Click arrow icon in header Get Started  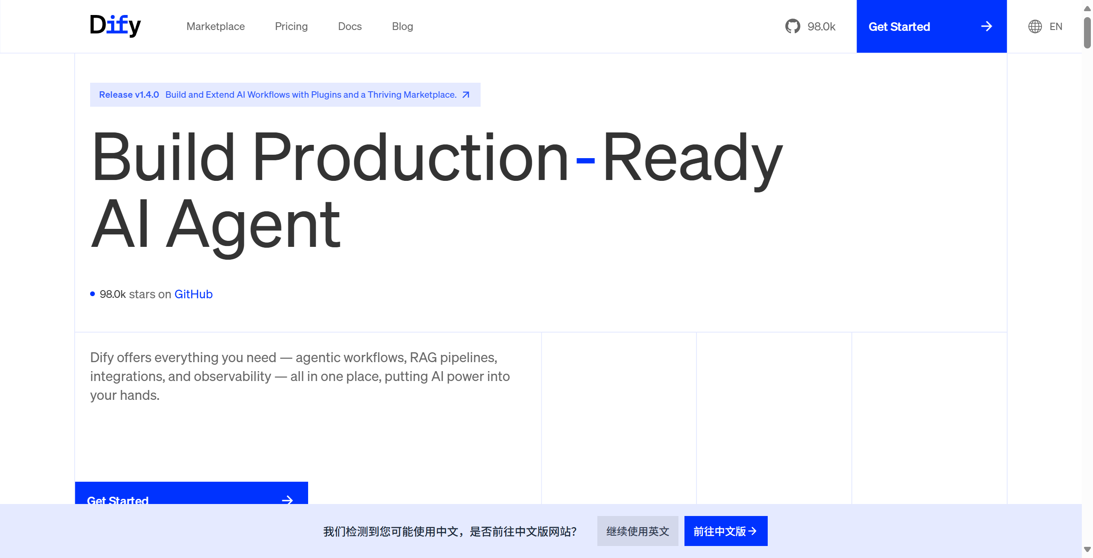(986, 27)
